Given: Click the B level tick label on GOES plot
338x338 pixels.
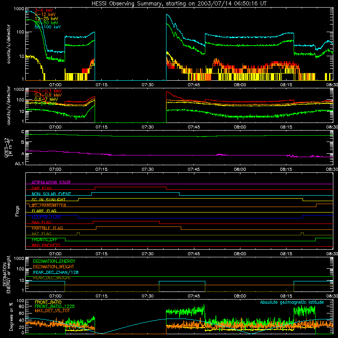Looking at the screenshot, I should click(x=23, y=142).
